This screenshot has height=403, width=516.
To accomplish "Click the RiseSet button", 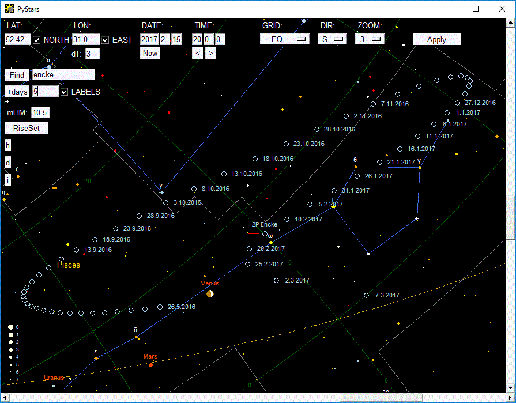I will [x=26, y=128].
